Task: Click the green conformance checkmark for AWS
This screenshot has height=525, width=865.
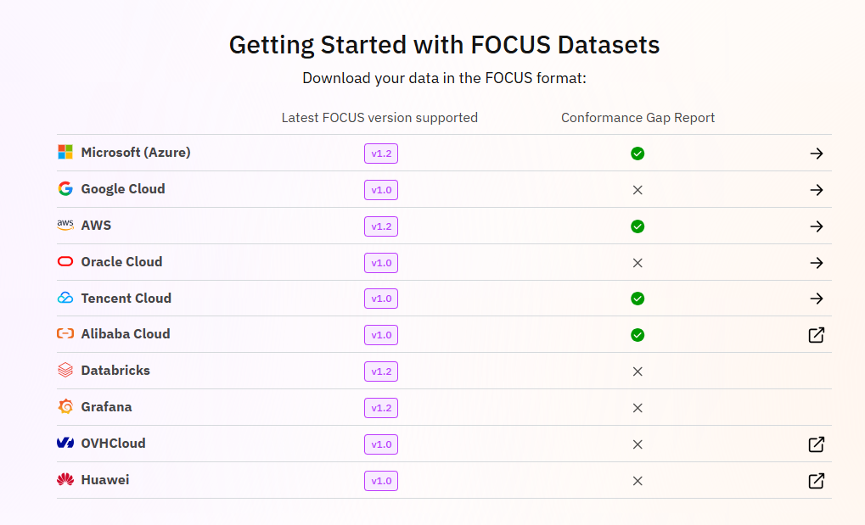Action: coord(638,226)
